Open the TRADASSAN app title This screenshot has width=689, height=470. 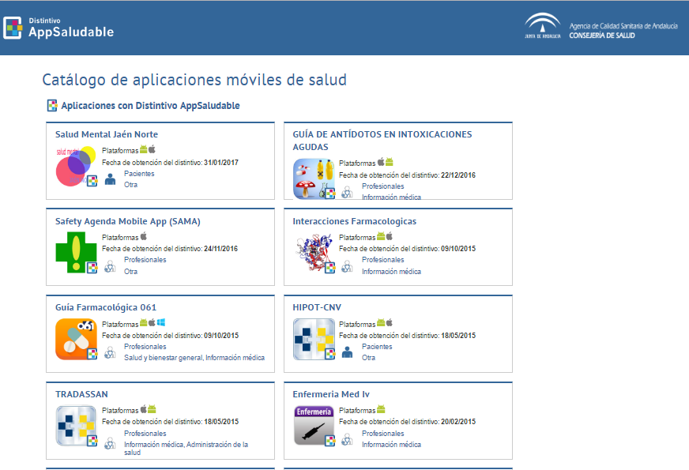pyautogui.click(x=81, y=394)
